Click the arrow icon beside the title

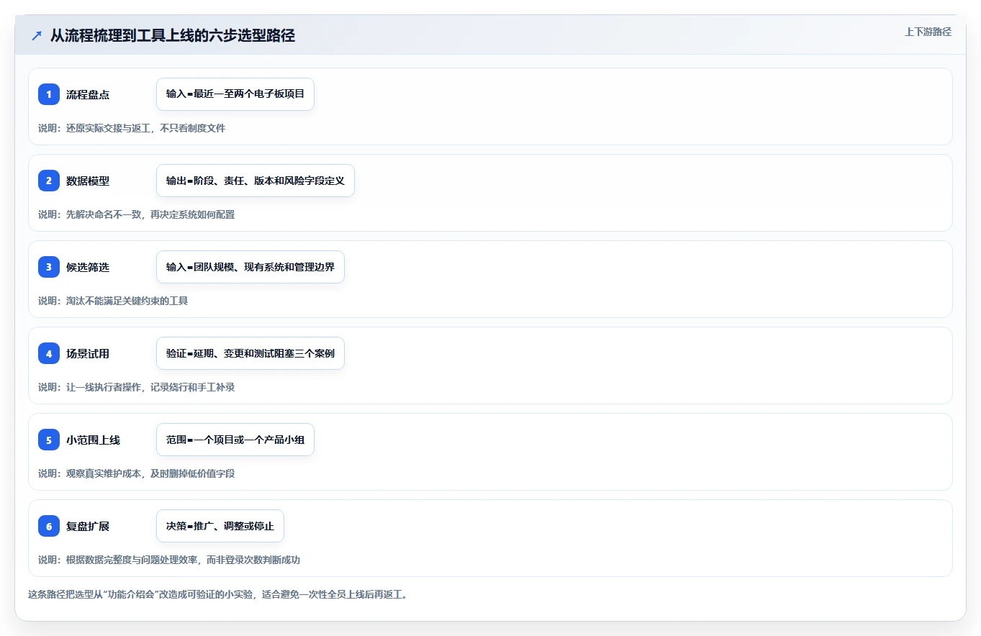point(37,35)
